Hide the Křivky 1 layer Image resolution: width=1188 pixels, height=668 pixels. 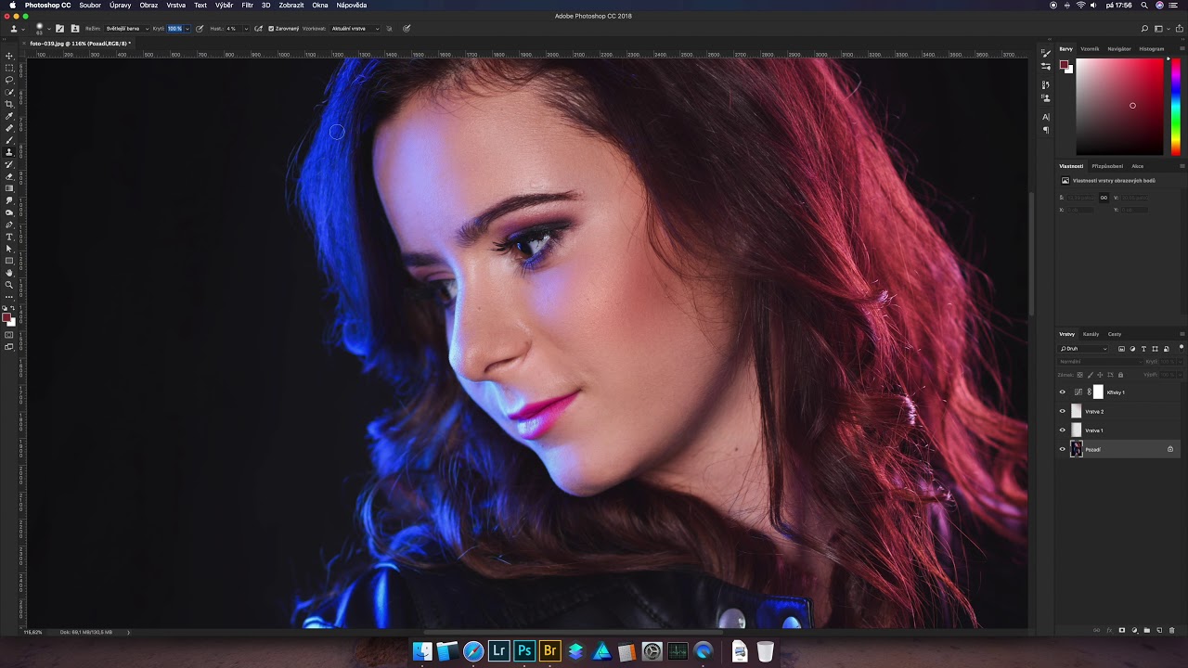1063,392
